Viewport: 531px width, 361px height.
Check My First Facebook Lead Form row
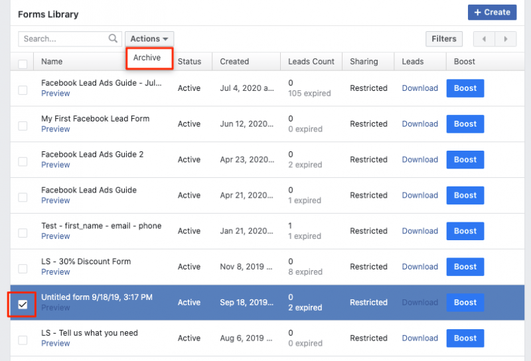tap(23, 126)
